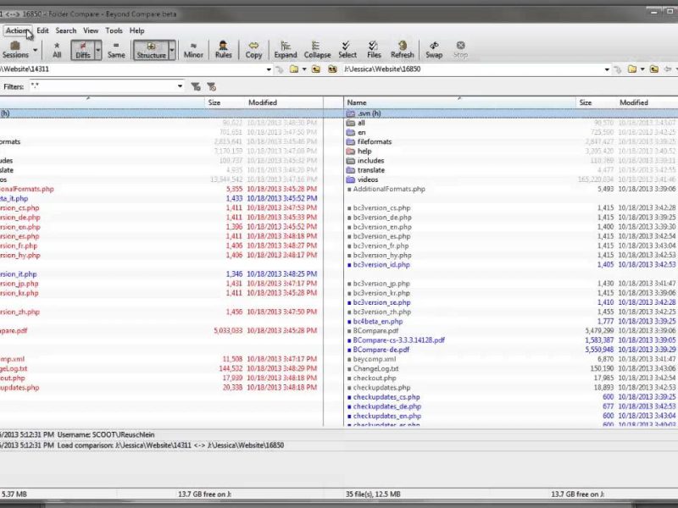Click the Stop toolbar icon
The height and width of the screenshot is (508, 678).
[460, 50]
